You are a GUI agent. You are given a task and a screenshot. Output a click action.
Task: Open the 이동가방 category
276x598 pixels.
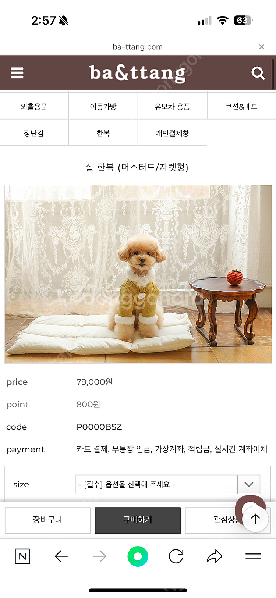(103, 107)
